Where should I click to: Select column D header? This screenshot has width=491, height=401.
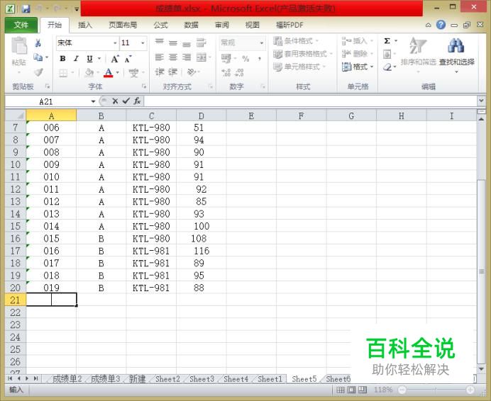(202, 115)
